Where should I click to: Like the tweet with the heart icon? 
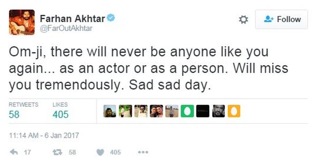pyautogui.click(x=101, y=152)
